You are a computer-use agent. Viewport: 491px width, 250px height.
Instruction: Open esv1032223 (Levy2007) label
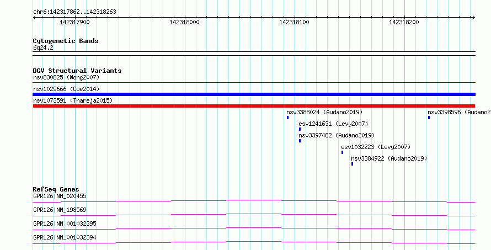click(376, 147)
